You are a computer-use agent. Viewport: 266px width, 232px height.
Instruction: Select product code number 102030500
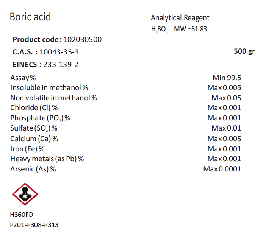pyautogui.click(x=83, y=39)
